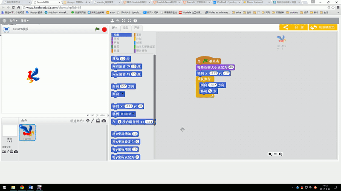The height and width of the screenshot is (191, 341).
Task: Select the Parrot sprite thumbnail
Action: (x=27, y=132)
